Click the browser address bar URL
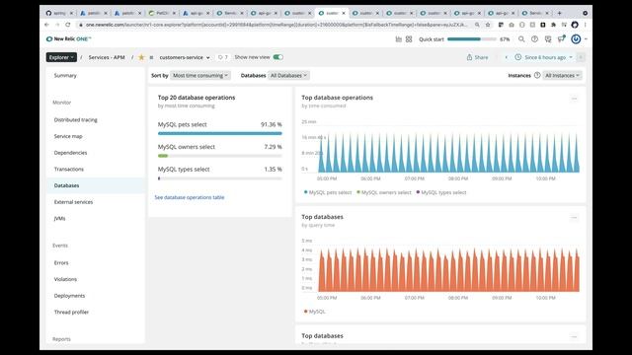The width and height of the screenshot is (632, 355). tap(276, 25)
